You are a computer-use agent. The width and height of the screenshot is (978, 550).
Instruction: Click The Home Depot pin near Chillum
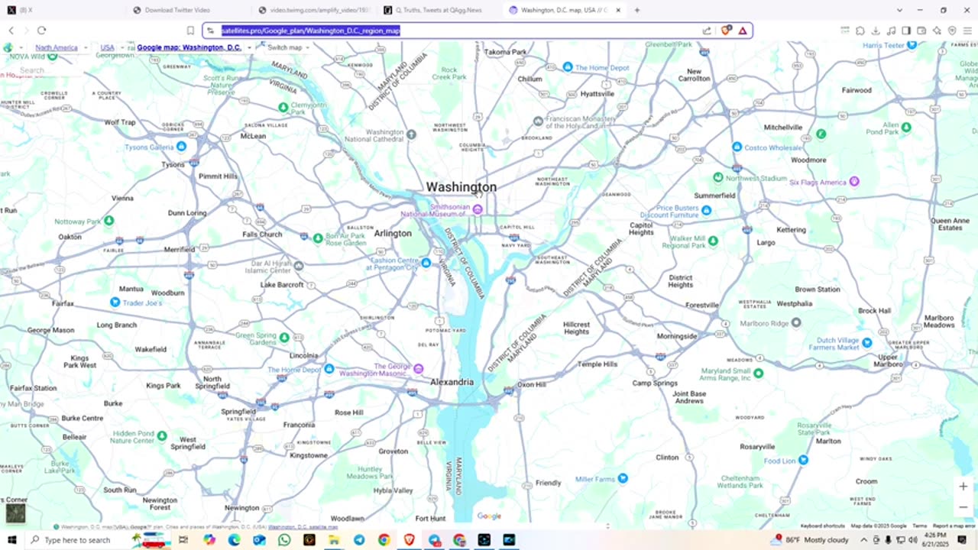point(568,67)
